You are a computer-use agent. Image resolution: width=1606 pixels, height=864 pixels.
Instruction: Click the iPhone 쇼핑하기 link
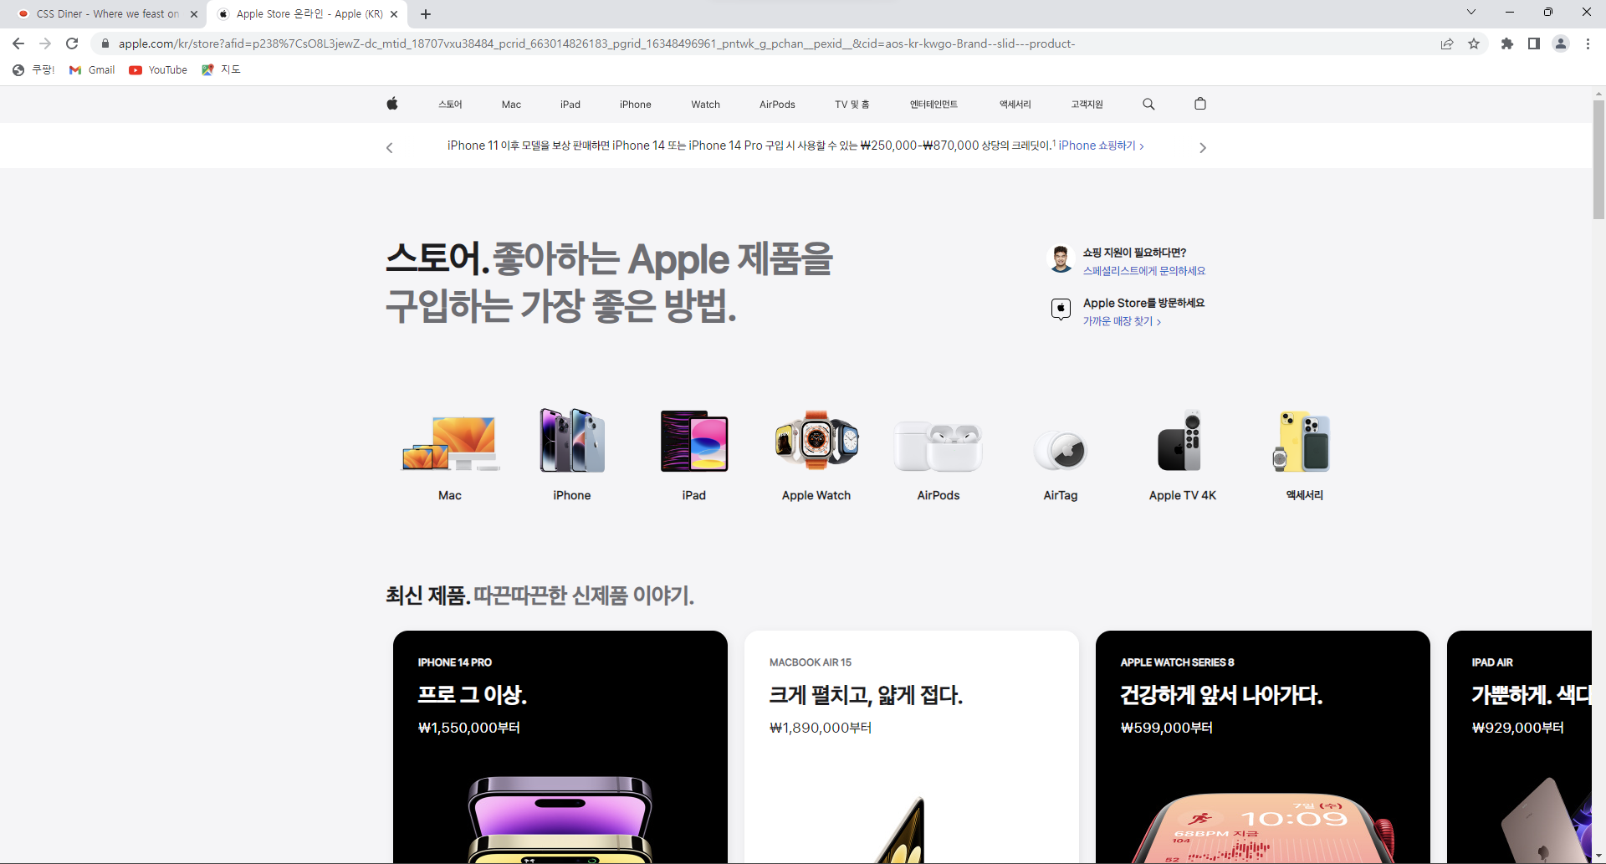point(1101,146)
